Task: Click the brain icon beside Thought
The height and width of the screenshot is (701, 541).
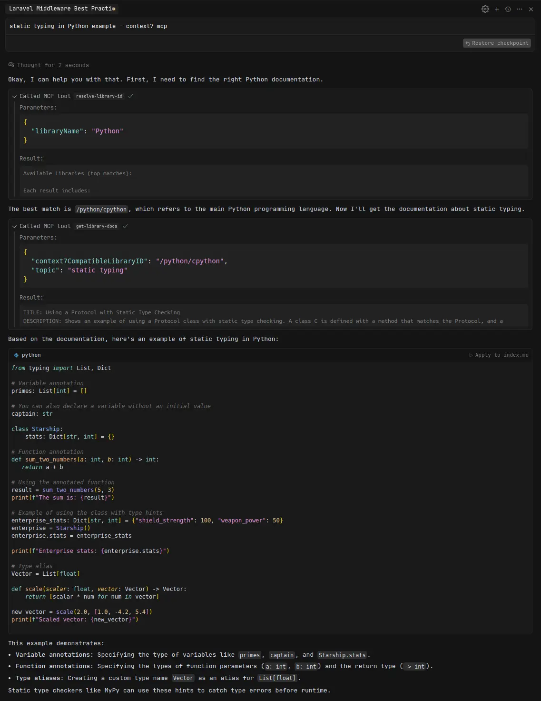Action: pyautogui.click(x=11, y=65)
